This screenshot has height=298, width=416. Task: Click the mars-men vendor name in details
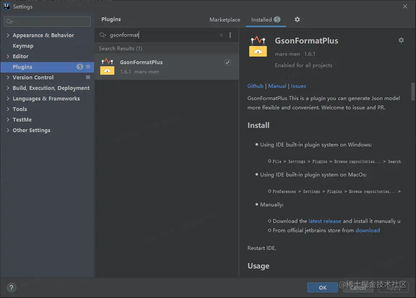287,54
